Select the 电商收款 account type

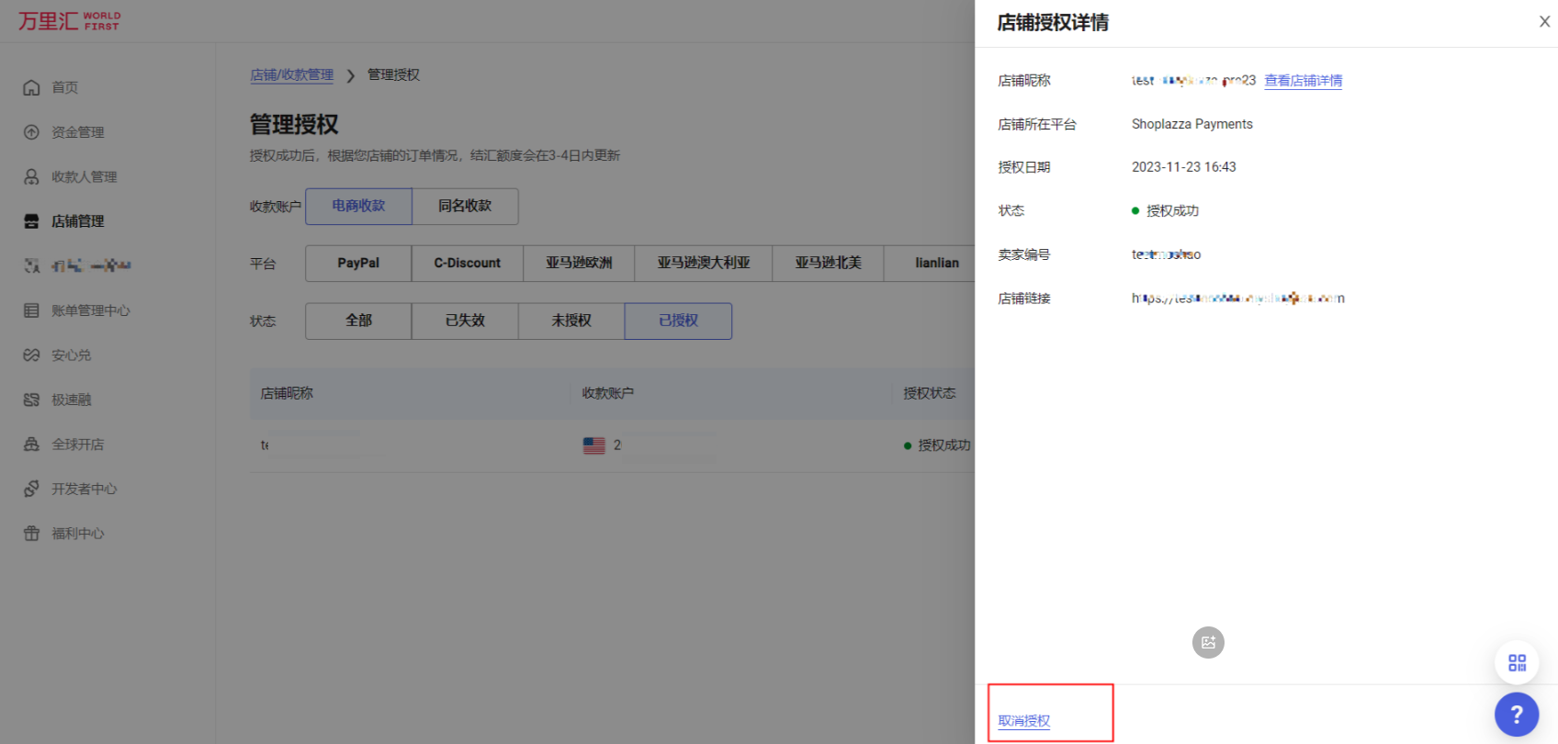[x=358, y=206]
